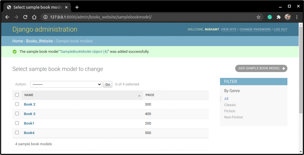Check the Book1 row checkbox

click(x=17, y=123)
